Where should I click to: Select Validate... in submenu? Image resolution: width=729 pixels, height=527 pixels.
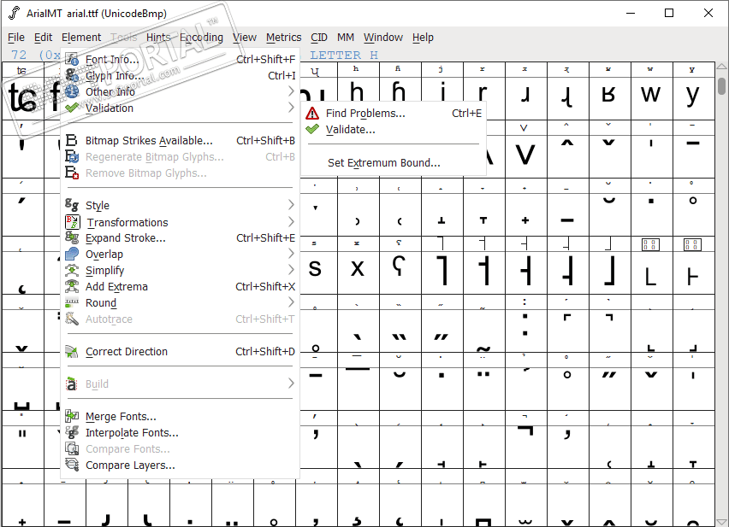pyautogui.click(x=394, y=130)
